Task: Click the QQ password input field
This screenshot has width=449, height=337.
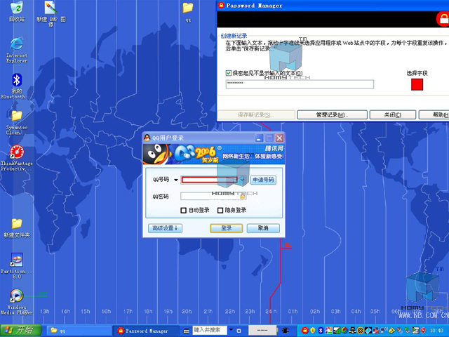Action: click(210, 197)
